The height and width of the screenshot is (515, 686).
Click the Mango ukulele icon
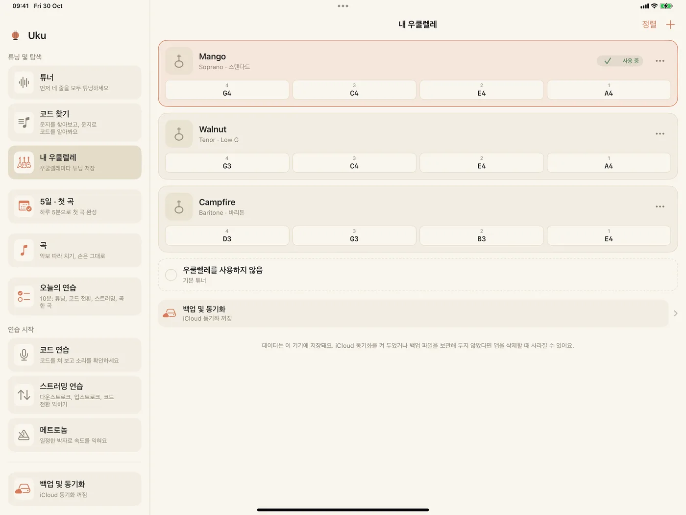179,61
